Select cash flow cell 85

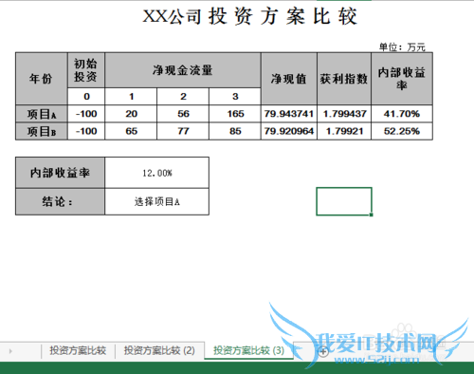tap(235, 131)
